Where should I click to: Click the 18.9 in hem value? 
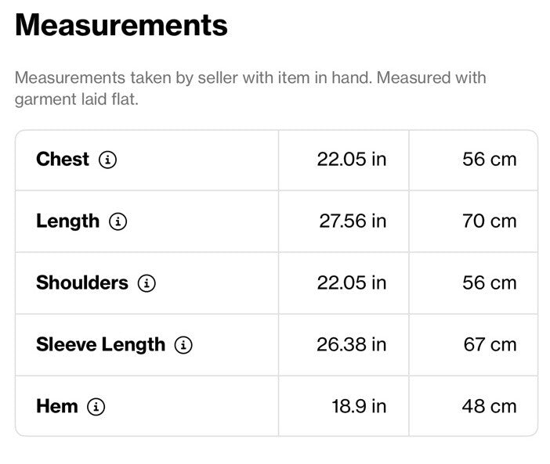[359, 407]
